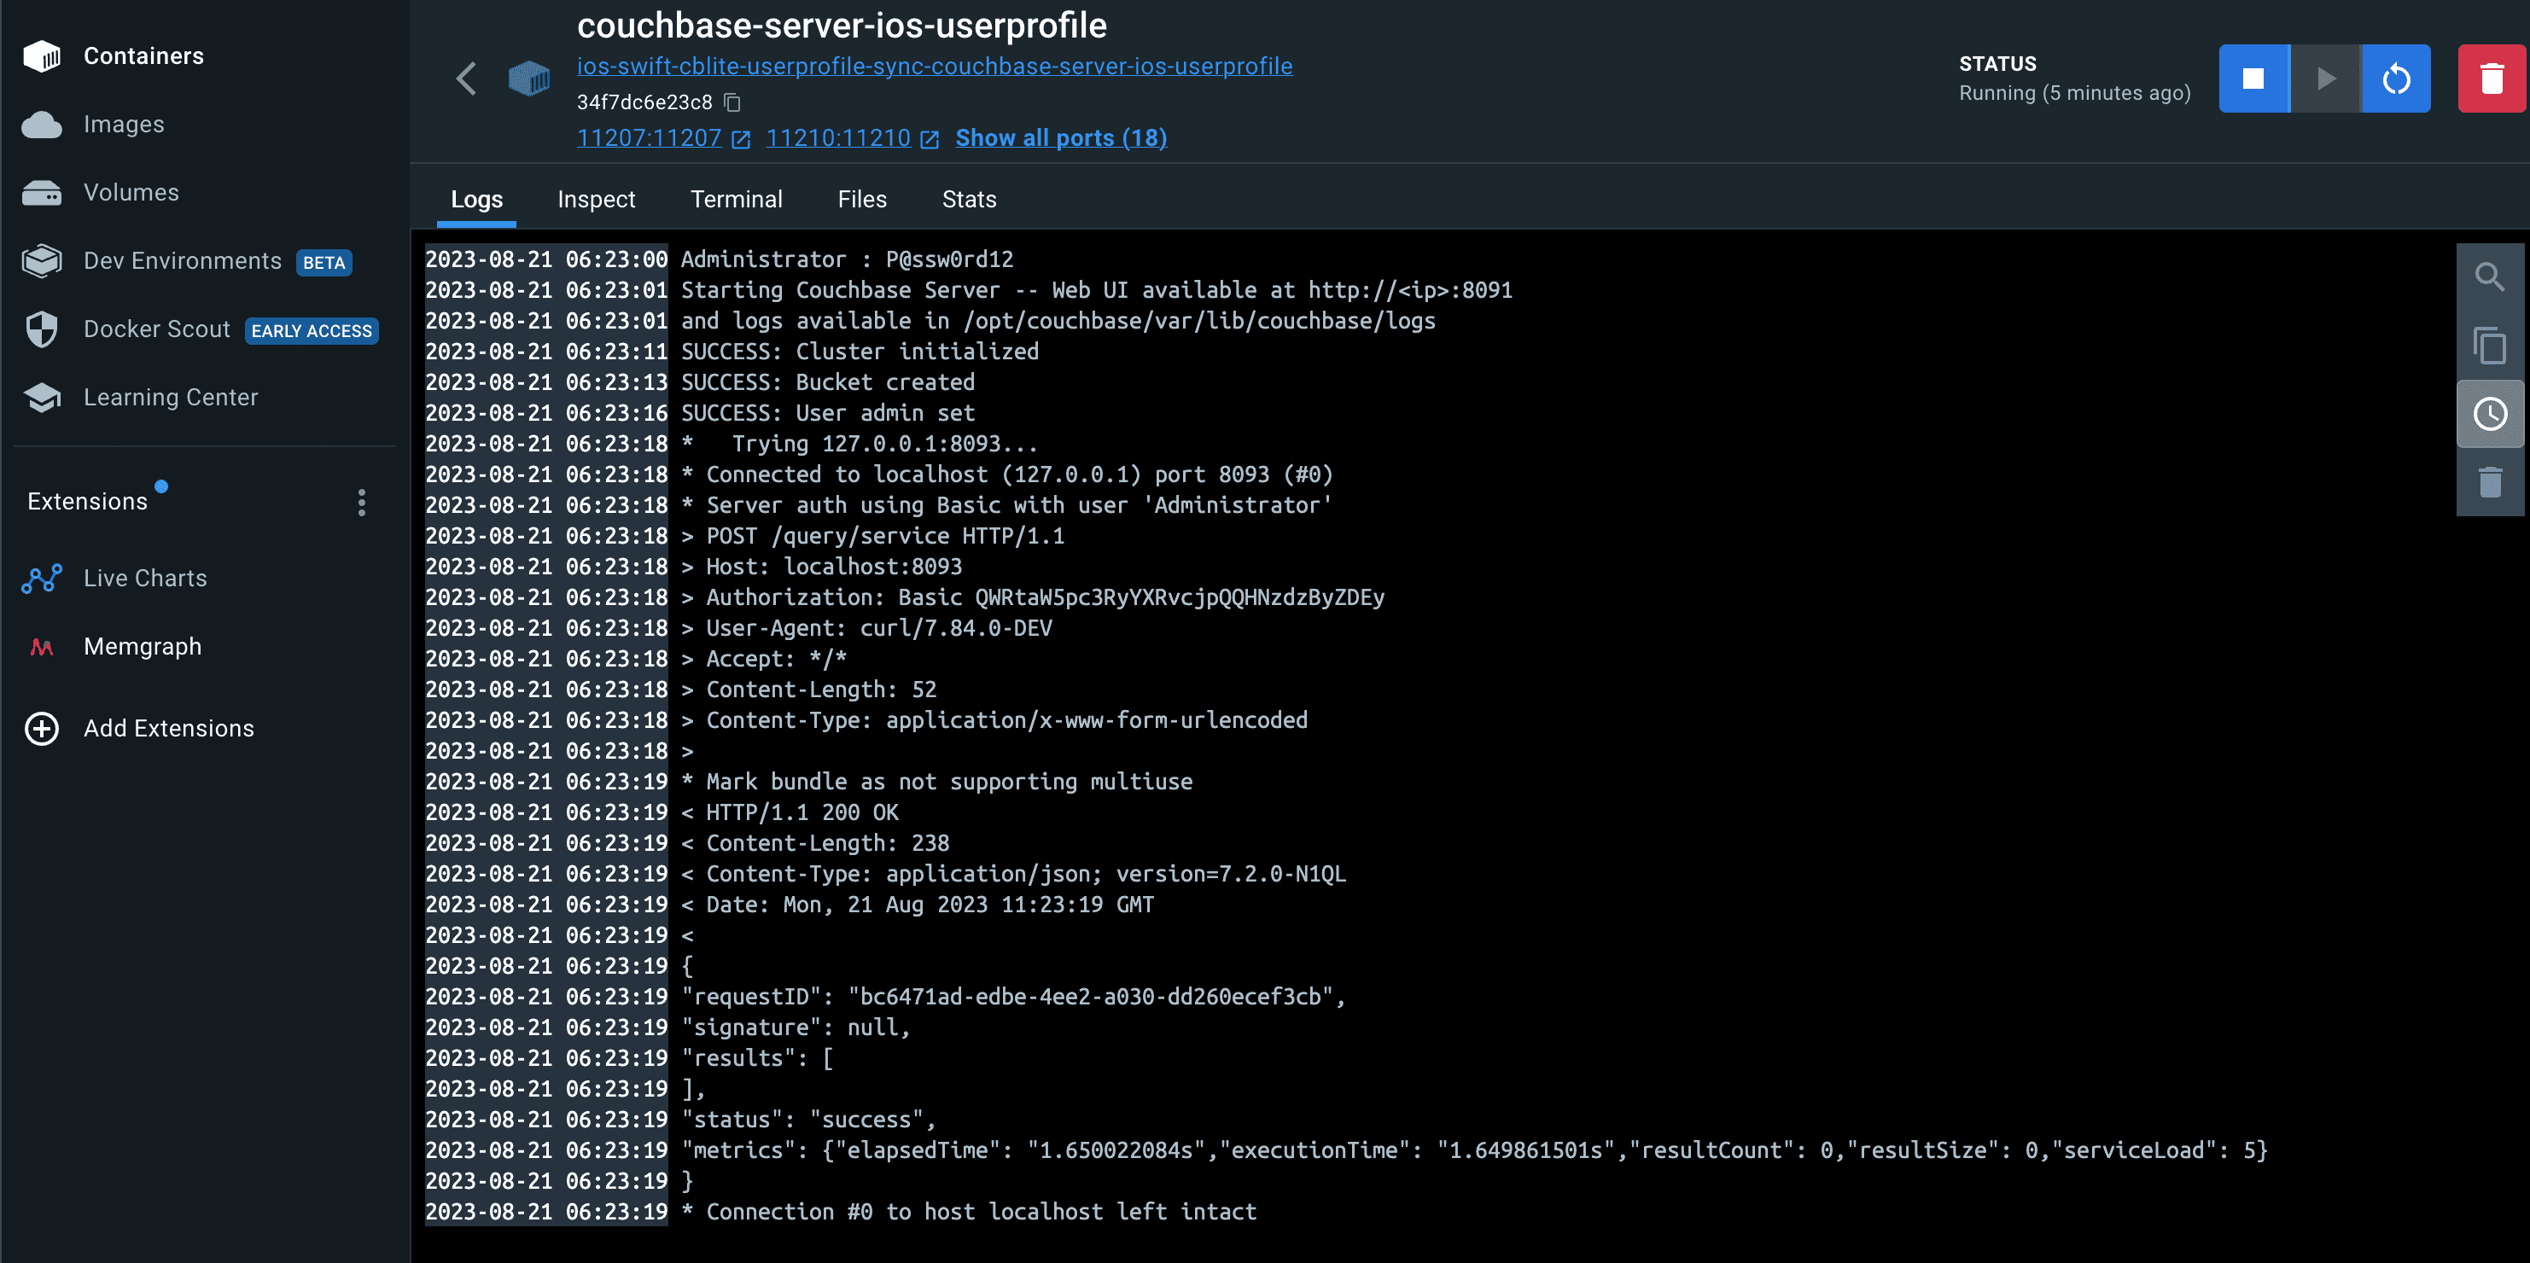Open external link icon for port 11207

click(742, 139)
